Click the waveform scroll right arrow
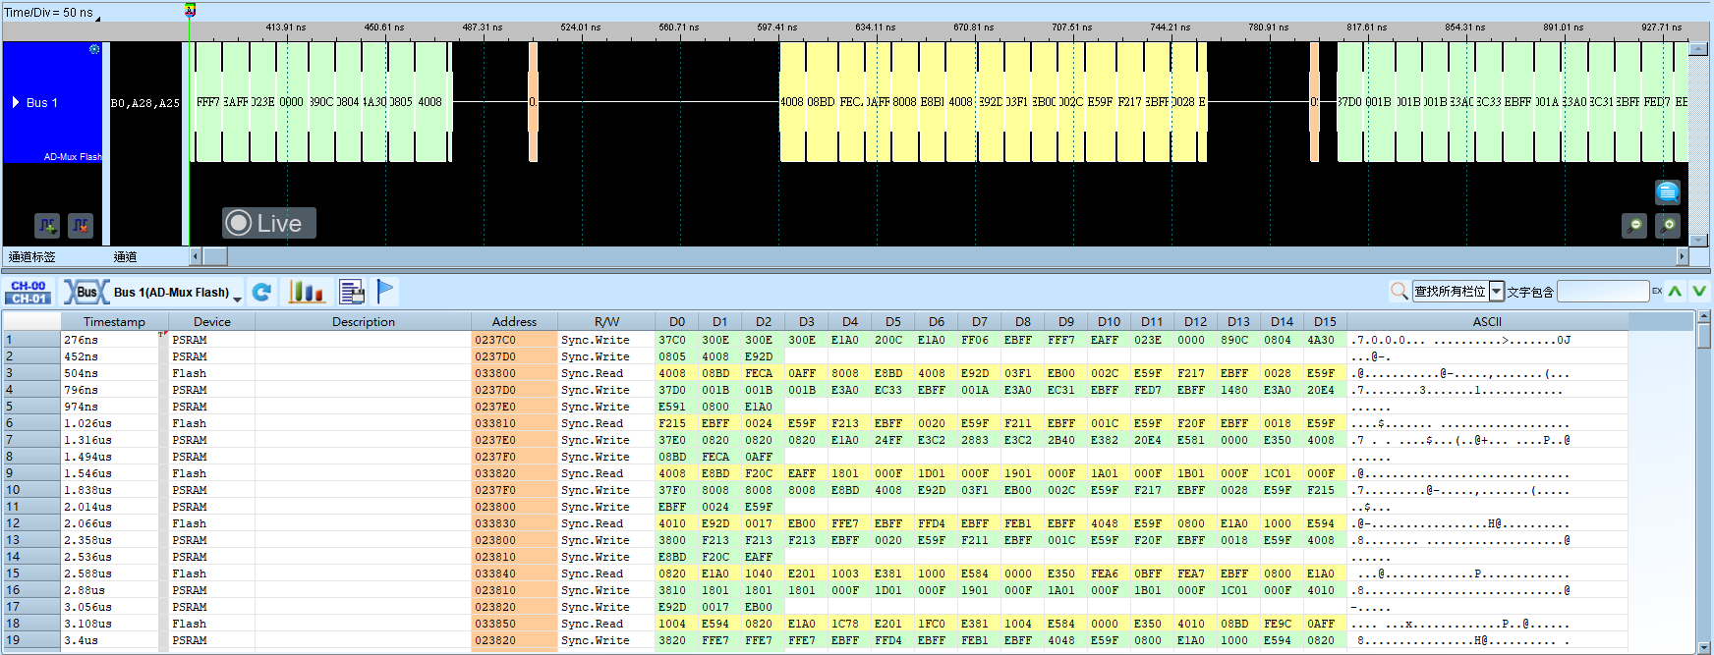Image resolution: width=1714 pixels, height=655 pixels. 1682,256
